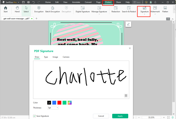
Task: Open the Protect menu
Action: pyautogui.click(x=108, y=2)
